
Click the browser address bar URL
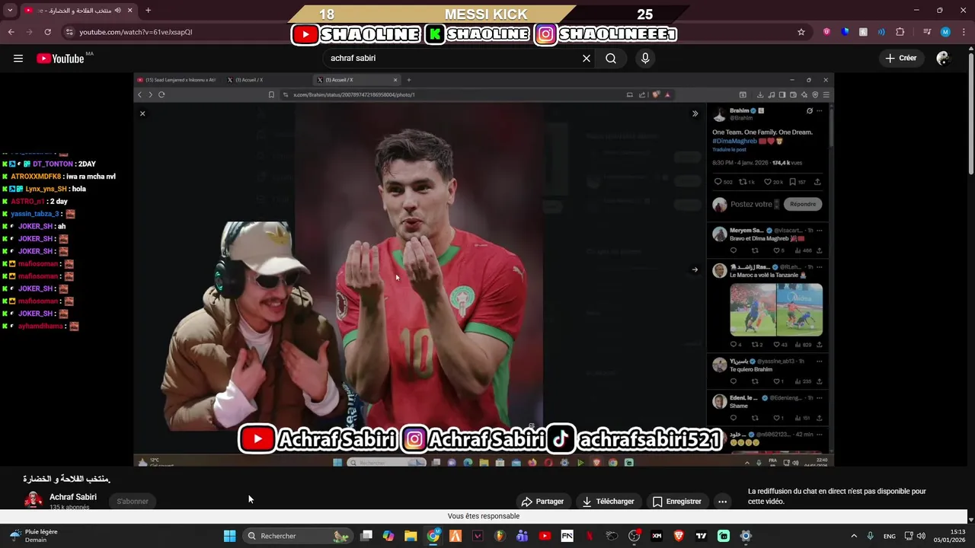[136, 32]
